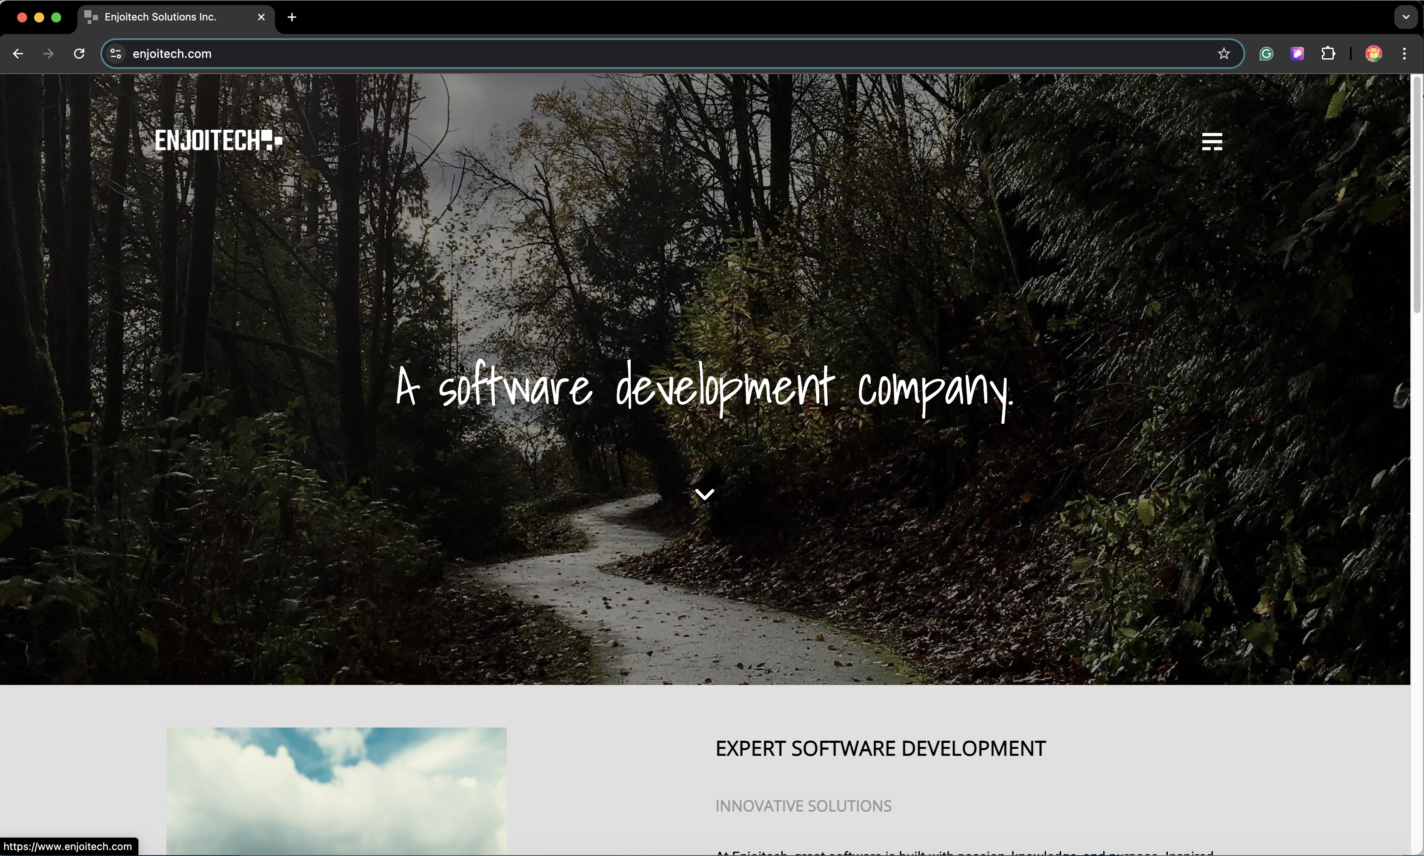Open the hamburger navigation menu
This screenshot has width=1424, height=856.
1212,141
